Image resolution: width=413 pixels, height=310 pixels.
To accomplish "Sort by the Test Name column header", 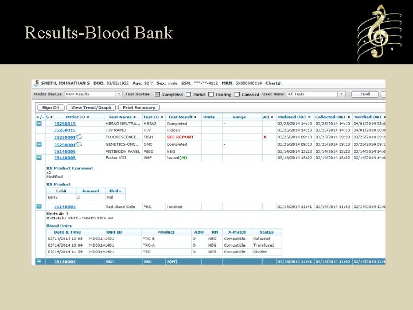I will [122, 117].
